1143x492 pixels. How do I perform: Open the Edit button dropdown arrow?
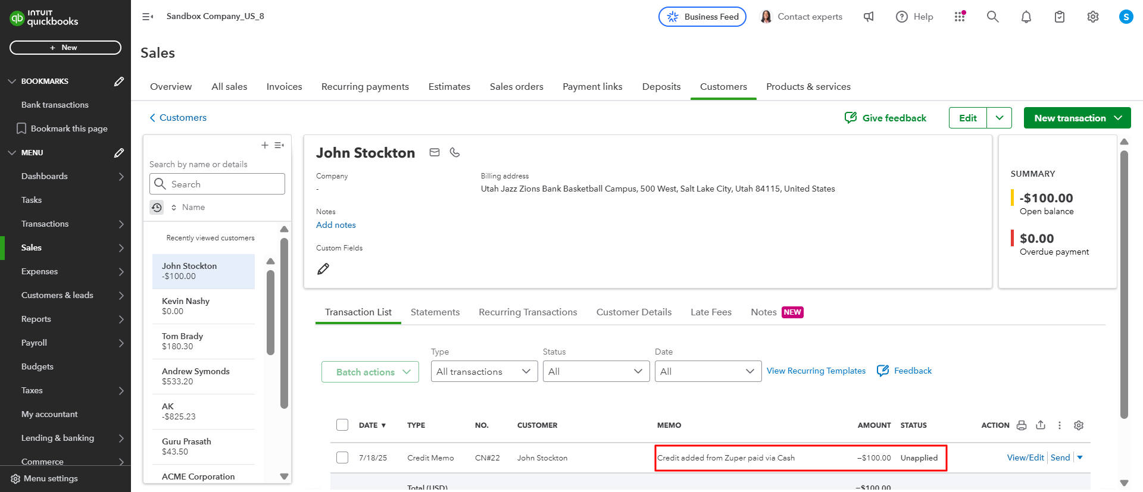pyautogui.click(x=1000, y=118)
